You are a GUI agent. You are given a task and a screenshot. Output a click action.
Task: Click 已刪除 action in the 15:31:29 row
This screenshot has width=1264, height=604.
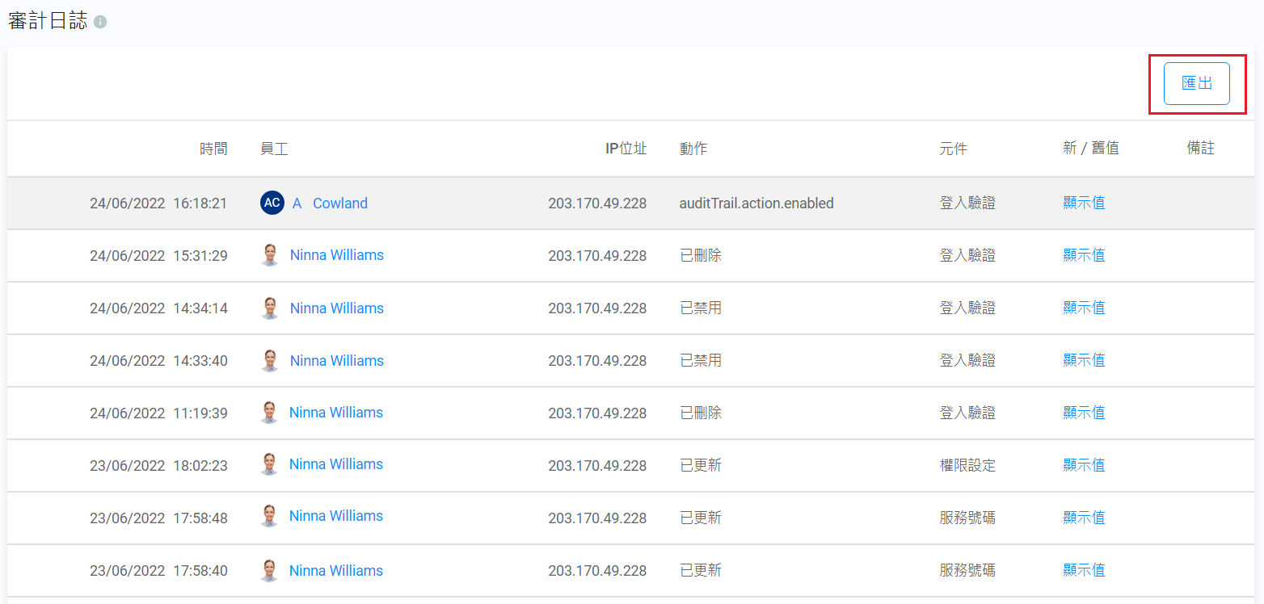coord(701,256)
